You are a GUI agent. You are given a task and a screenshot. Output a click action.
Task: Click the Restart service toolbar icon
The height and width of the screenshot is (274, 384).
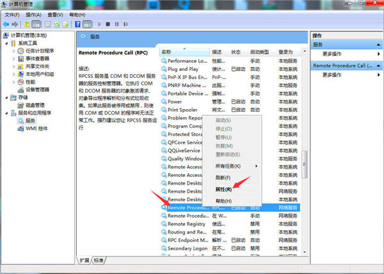pyautogui.click(x=126, y=24)
